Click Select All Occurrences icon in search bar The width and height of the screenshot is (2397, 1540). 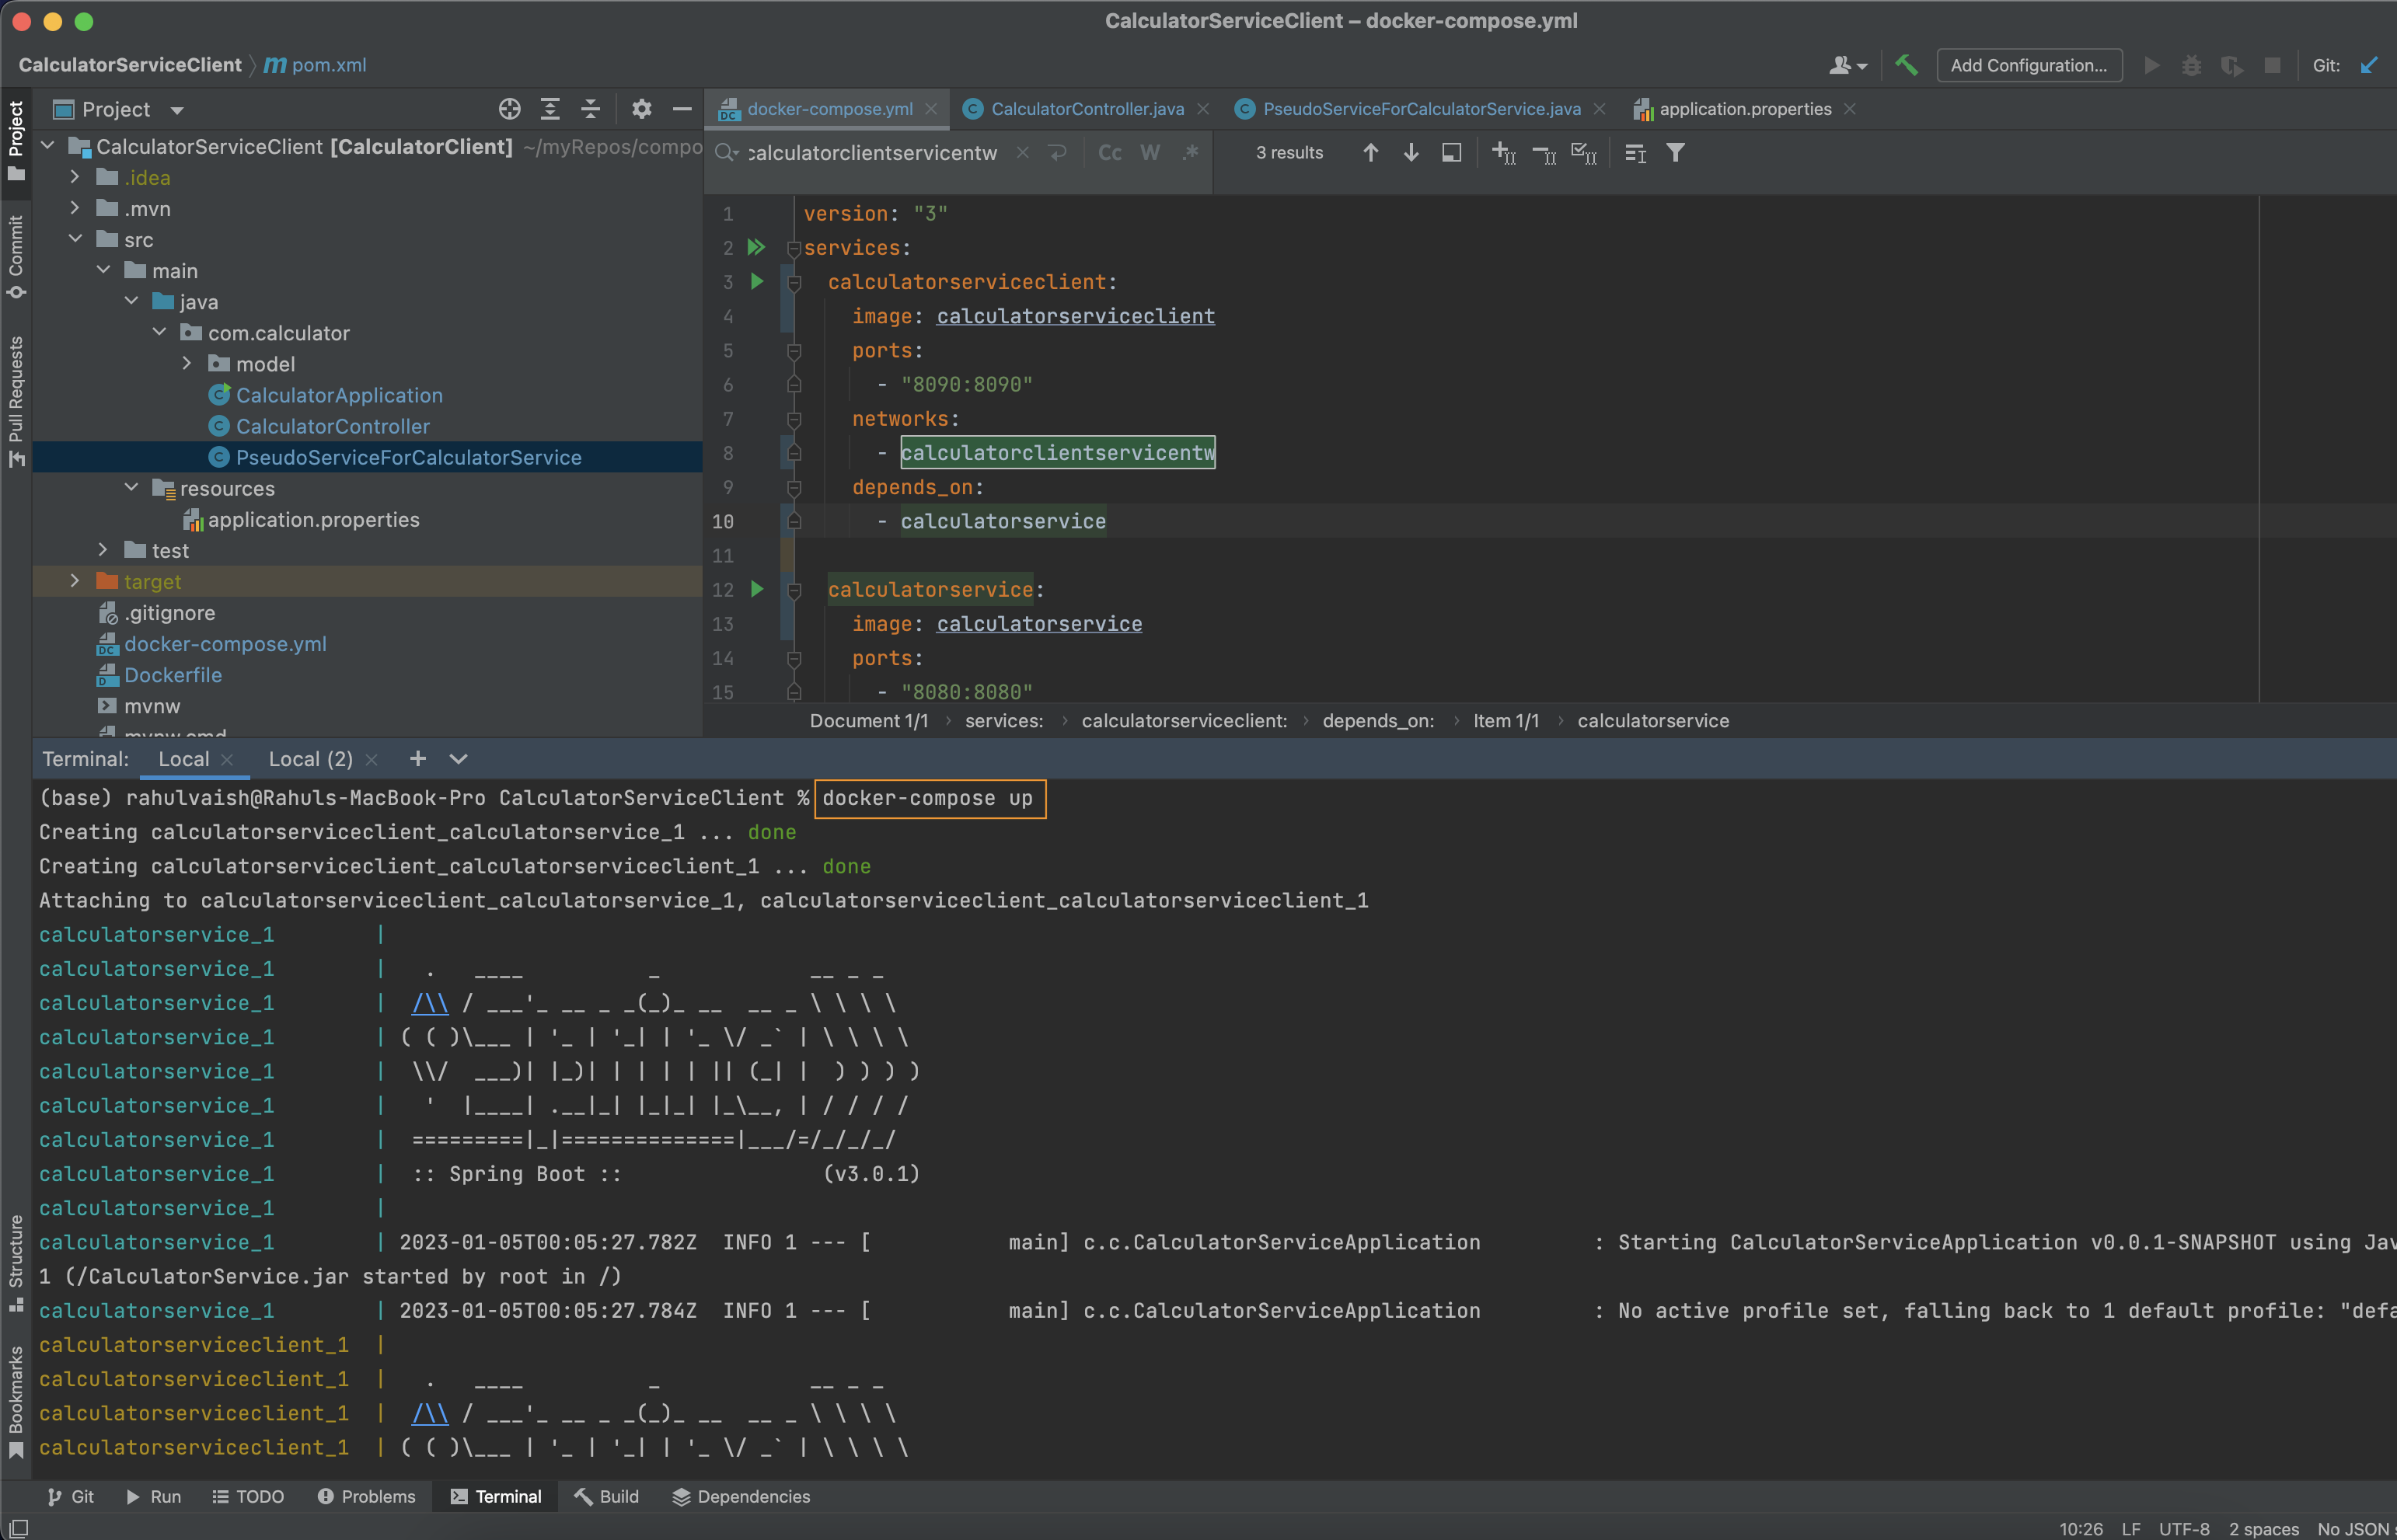(1584, 153)
